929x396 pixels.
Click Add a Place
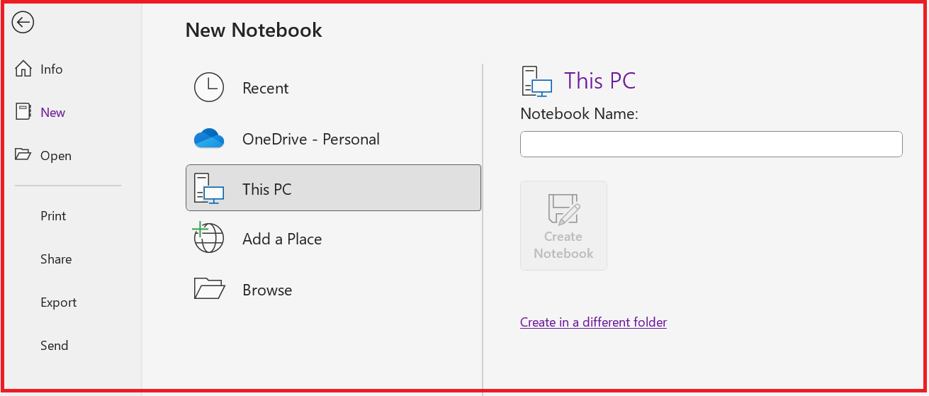pyautogui.click(x=333, y=239)
